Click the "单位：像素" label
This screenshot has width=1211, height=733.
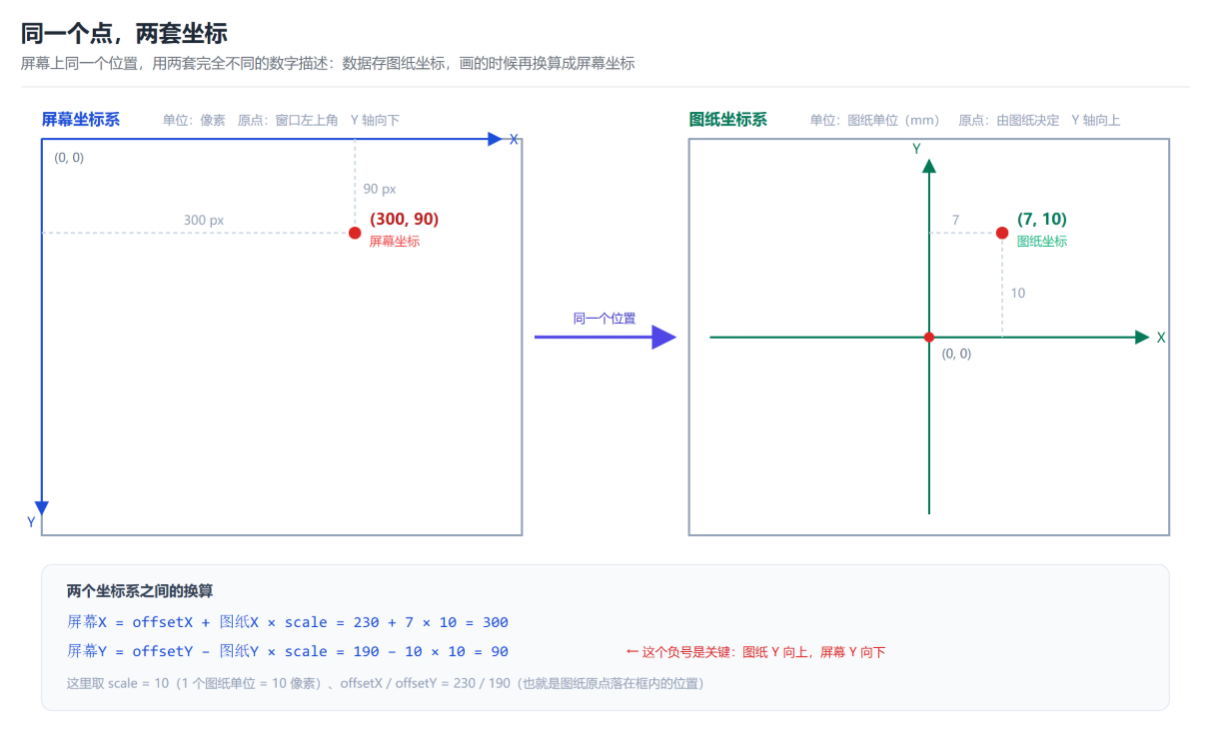coord(194,121)
